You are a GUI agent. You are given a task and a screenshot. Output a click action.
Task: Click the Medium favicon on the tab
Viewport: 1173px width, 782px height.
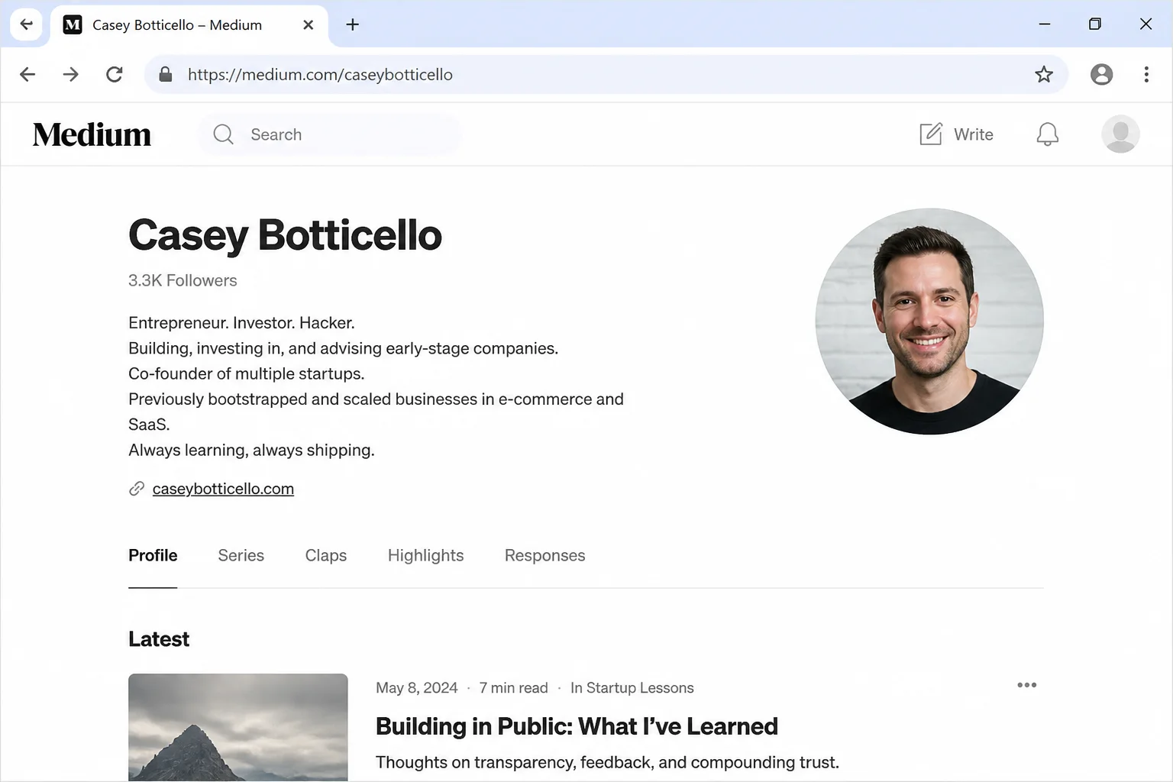point(73,24)
